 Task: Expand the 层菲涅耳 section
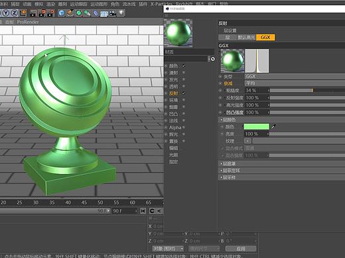[x=281, y=171]
